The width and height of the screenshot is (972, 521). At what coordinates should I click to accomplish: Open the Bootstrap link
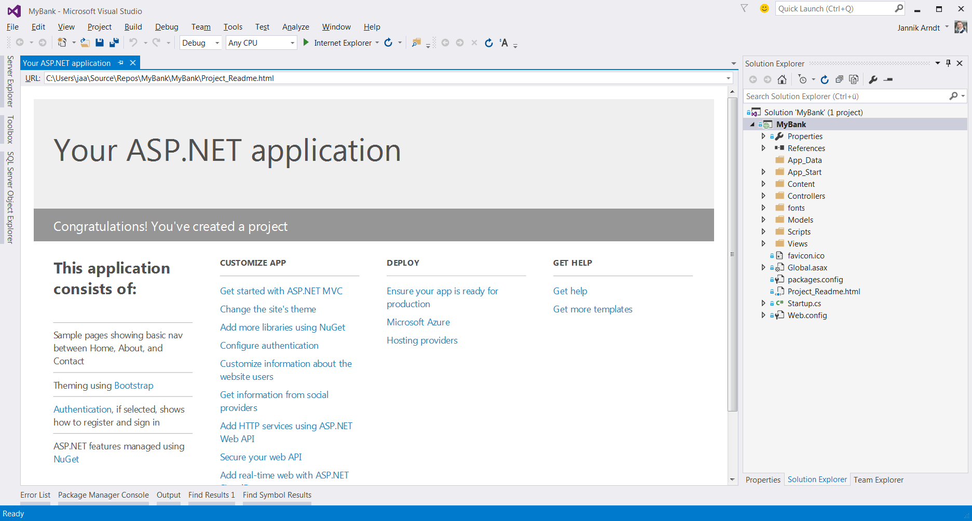134,386
